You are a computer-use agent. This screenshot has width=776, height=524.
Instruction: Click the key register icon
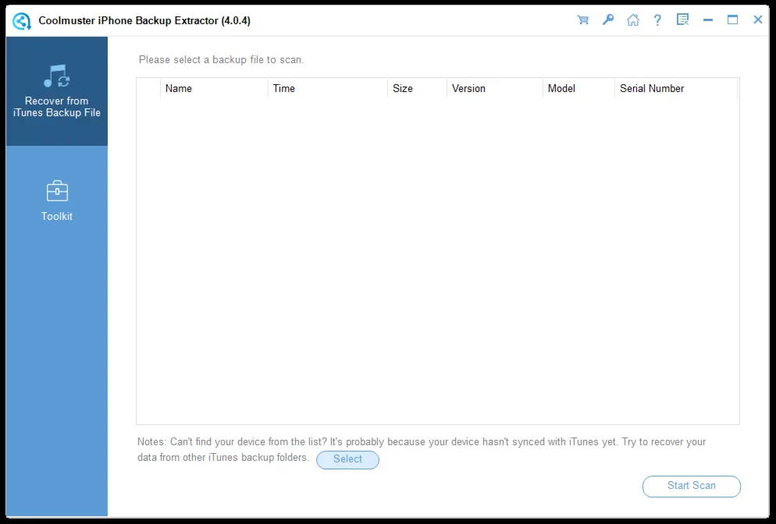coord(607,20)
